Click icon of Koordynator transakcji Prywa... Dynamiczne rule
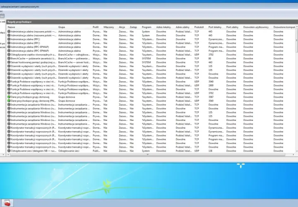Viewport: 298px width, 207px height. (x=9, y=132)
